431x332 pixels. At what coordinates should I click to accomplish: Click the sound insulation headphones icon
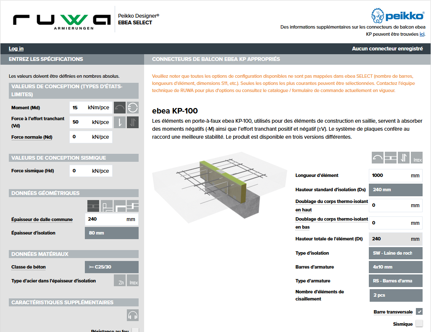[133, 315]
